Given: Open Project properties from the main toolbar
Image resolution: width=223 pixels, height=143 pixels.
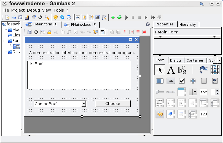Looking at the screenshot, I should [34, 17].
